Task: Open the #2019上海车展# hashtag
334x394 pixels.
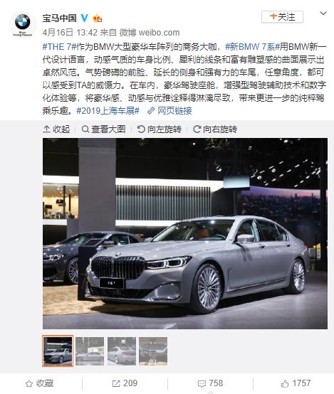Action: 108,110
